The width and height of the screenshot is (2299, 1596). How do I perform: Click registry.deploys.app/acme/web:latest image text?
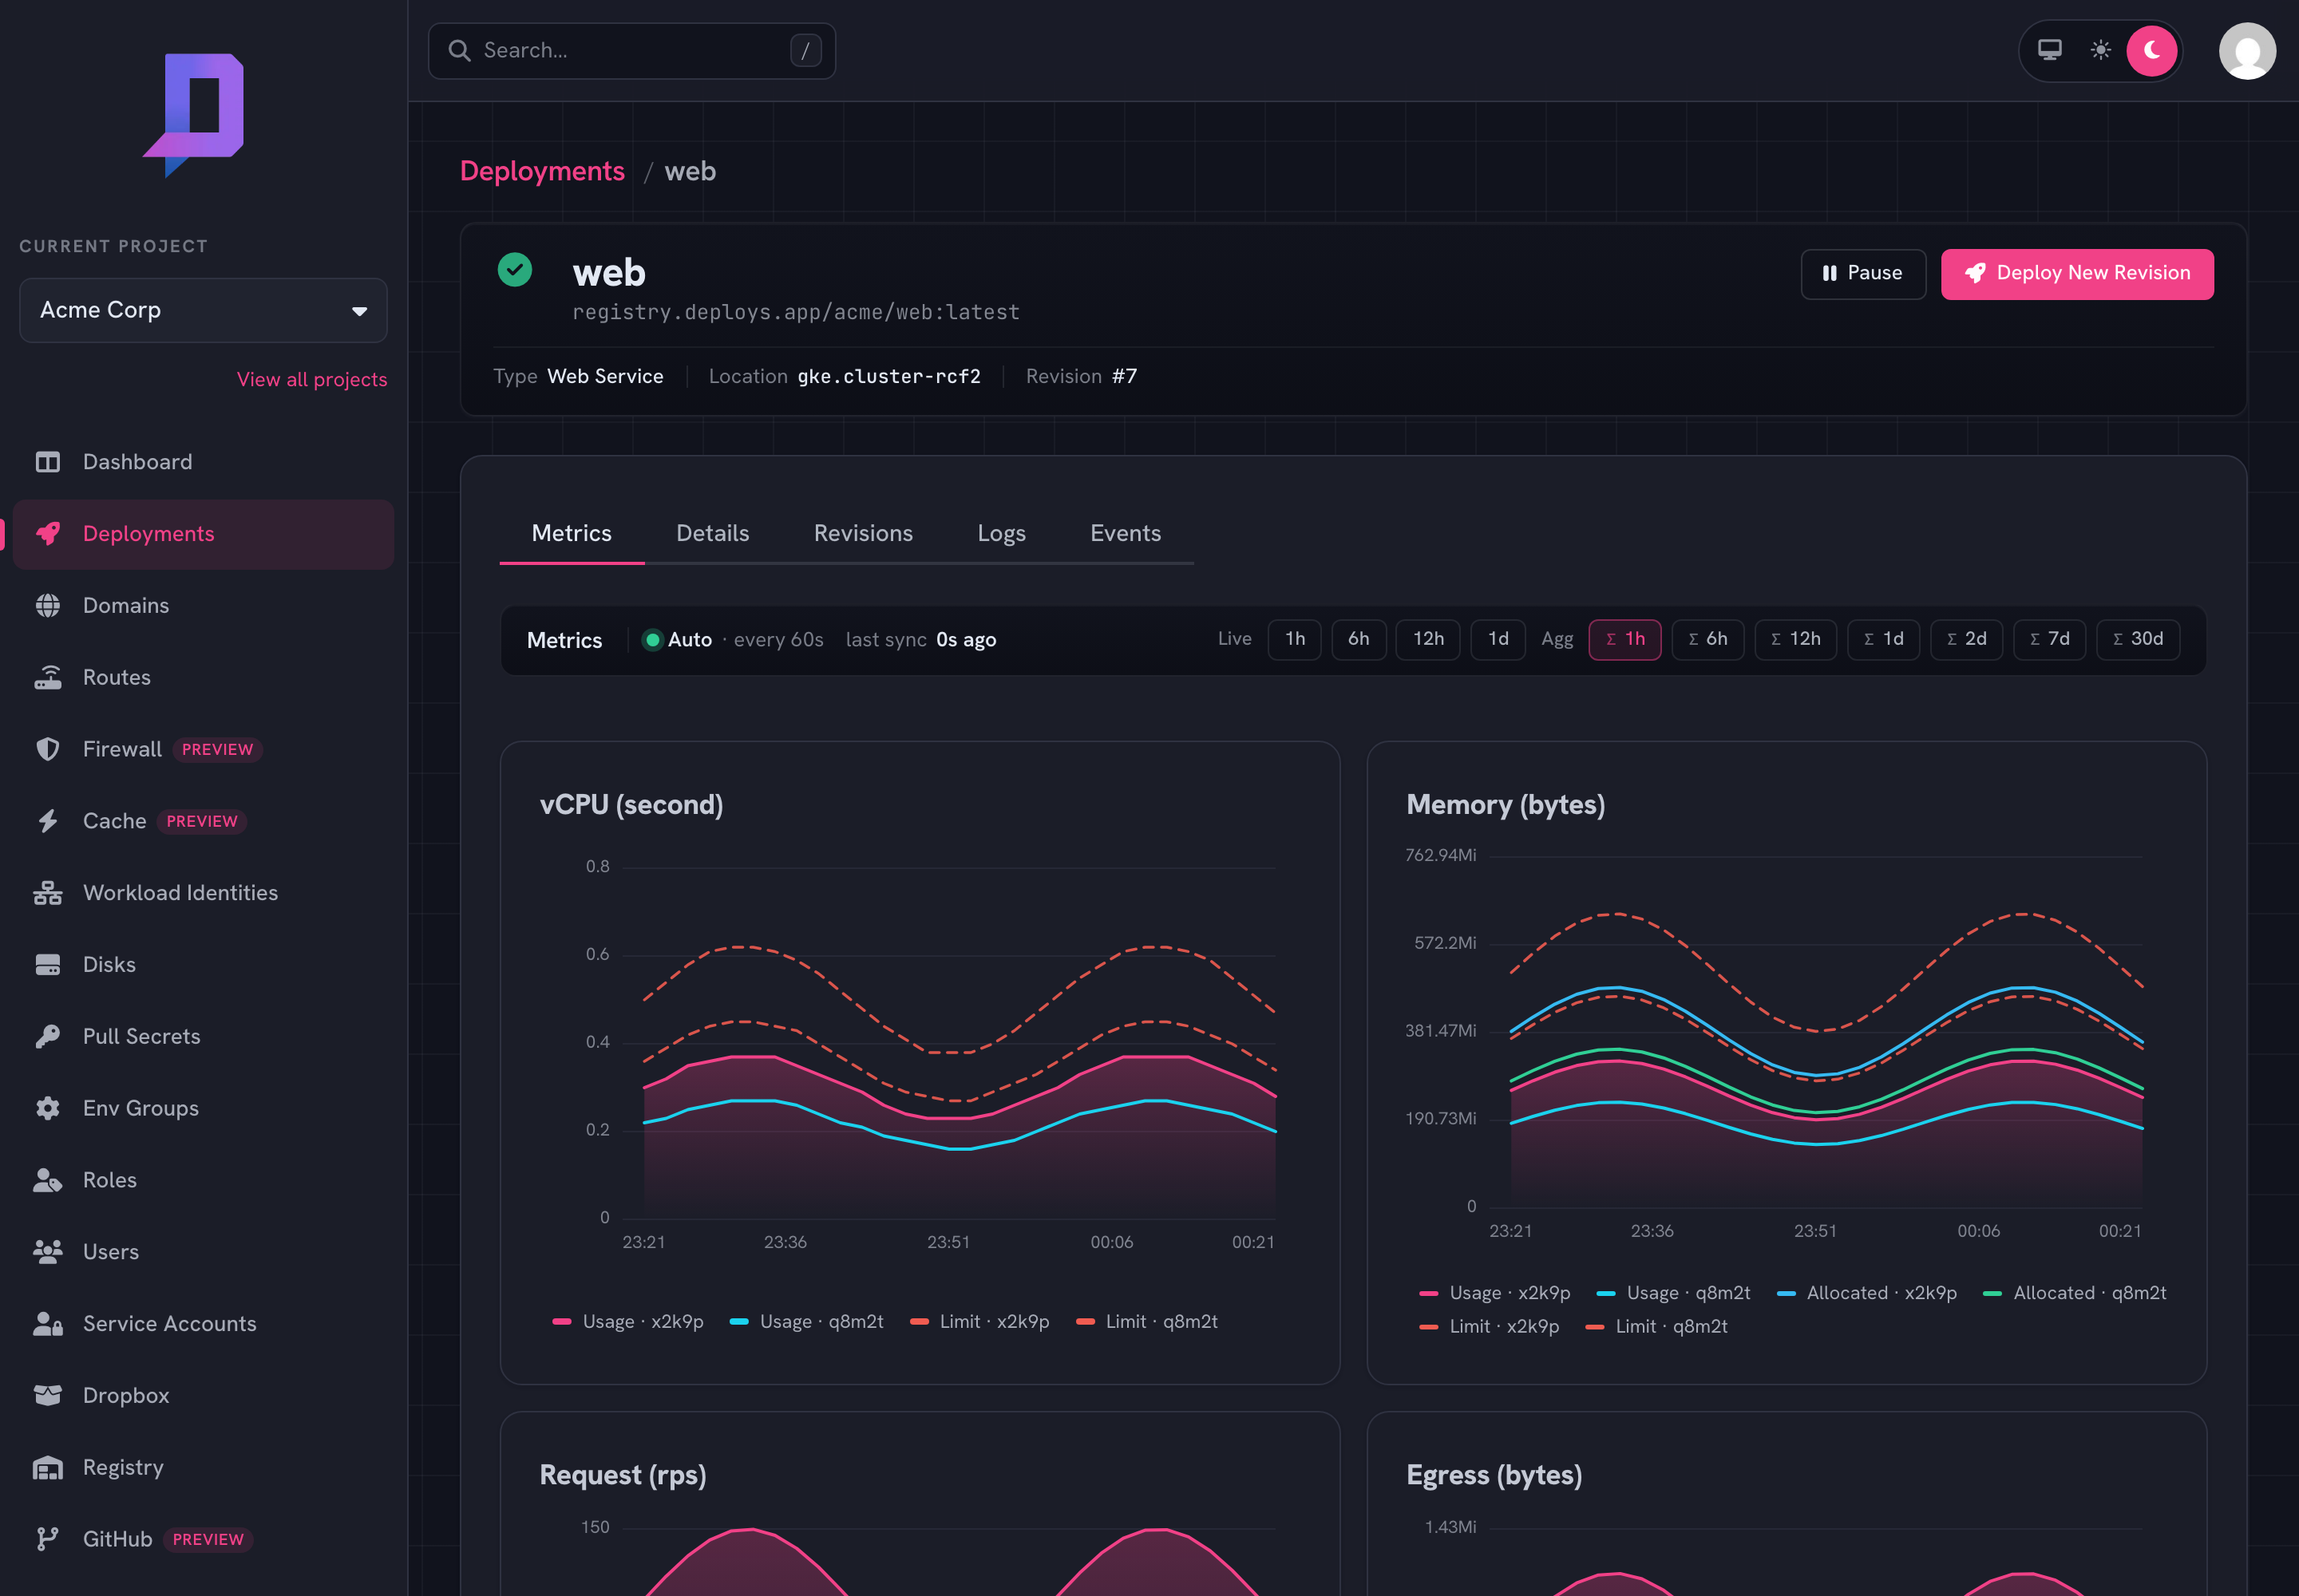tap(795, 313)
